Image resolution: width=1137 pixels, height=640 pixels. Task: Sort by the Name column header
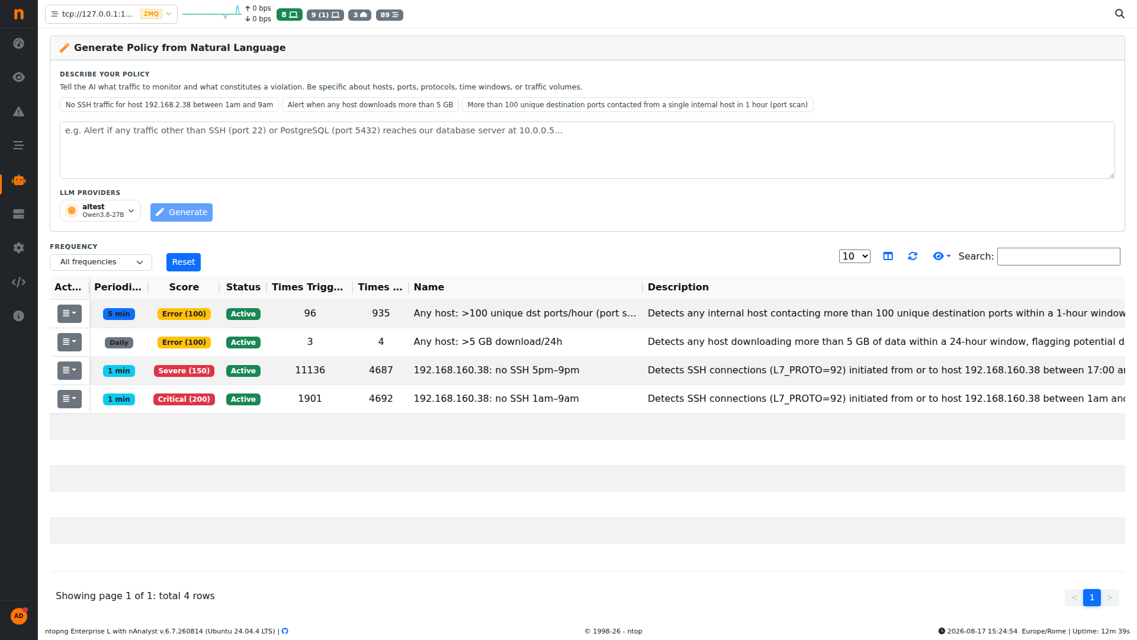coord(429,287)
